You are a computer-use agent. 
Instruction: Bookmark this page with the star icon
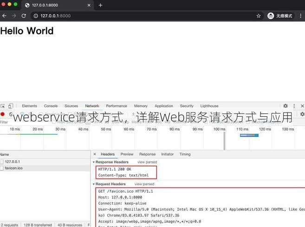pyautogui.click(x=259, y=16)
